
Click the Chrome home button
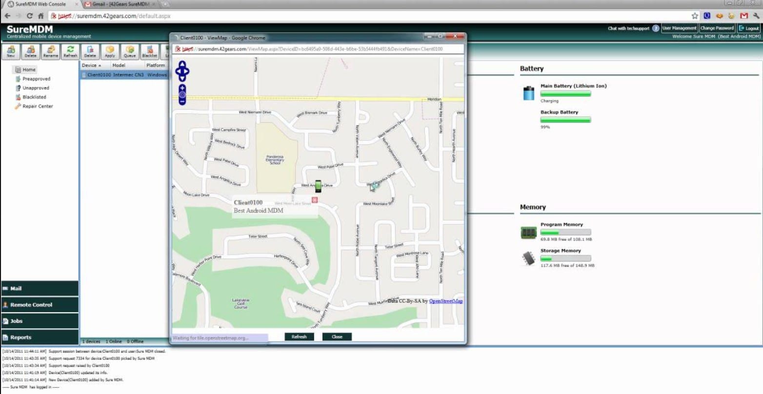(x=40, y=16)
